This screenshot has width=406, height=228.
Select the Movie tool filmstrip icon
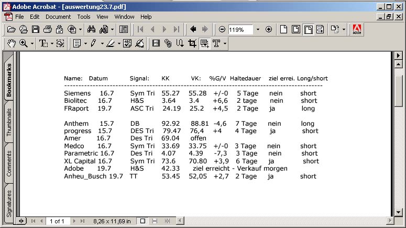(x=156, y=43)
